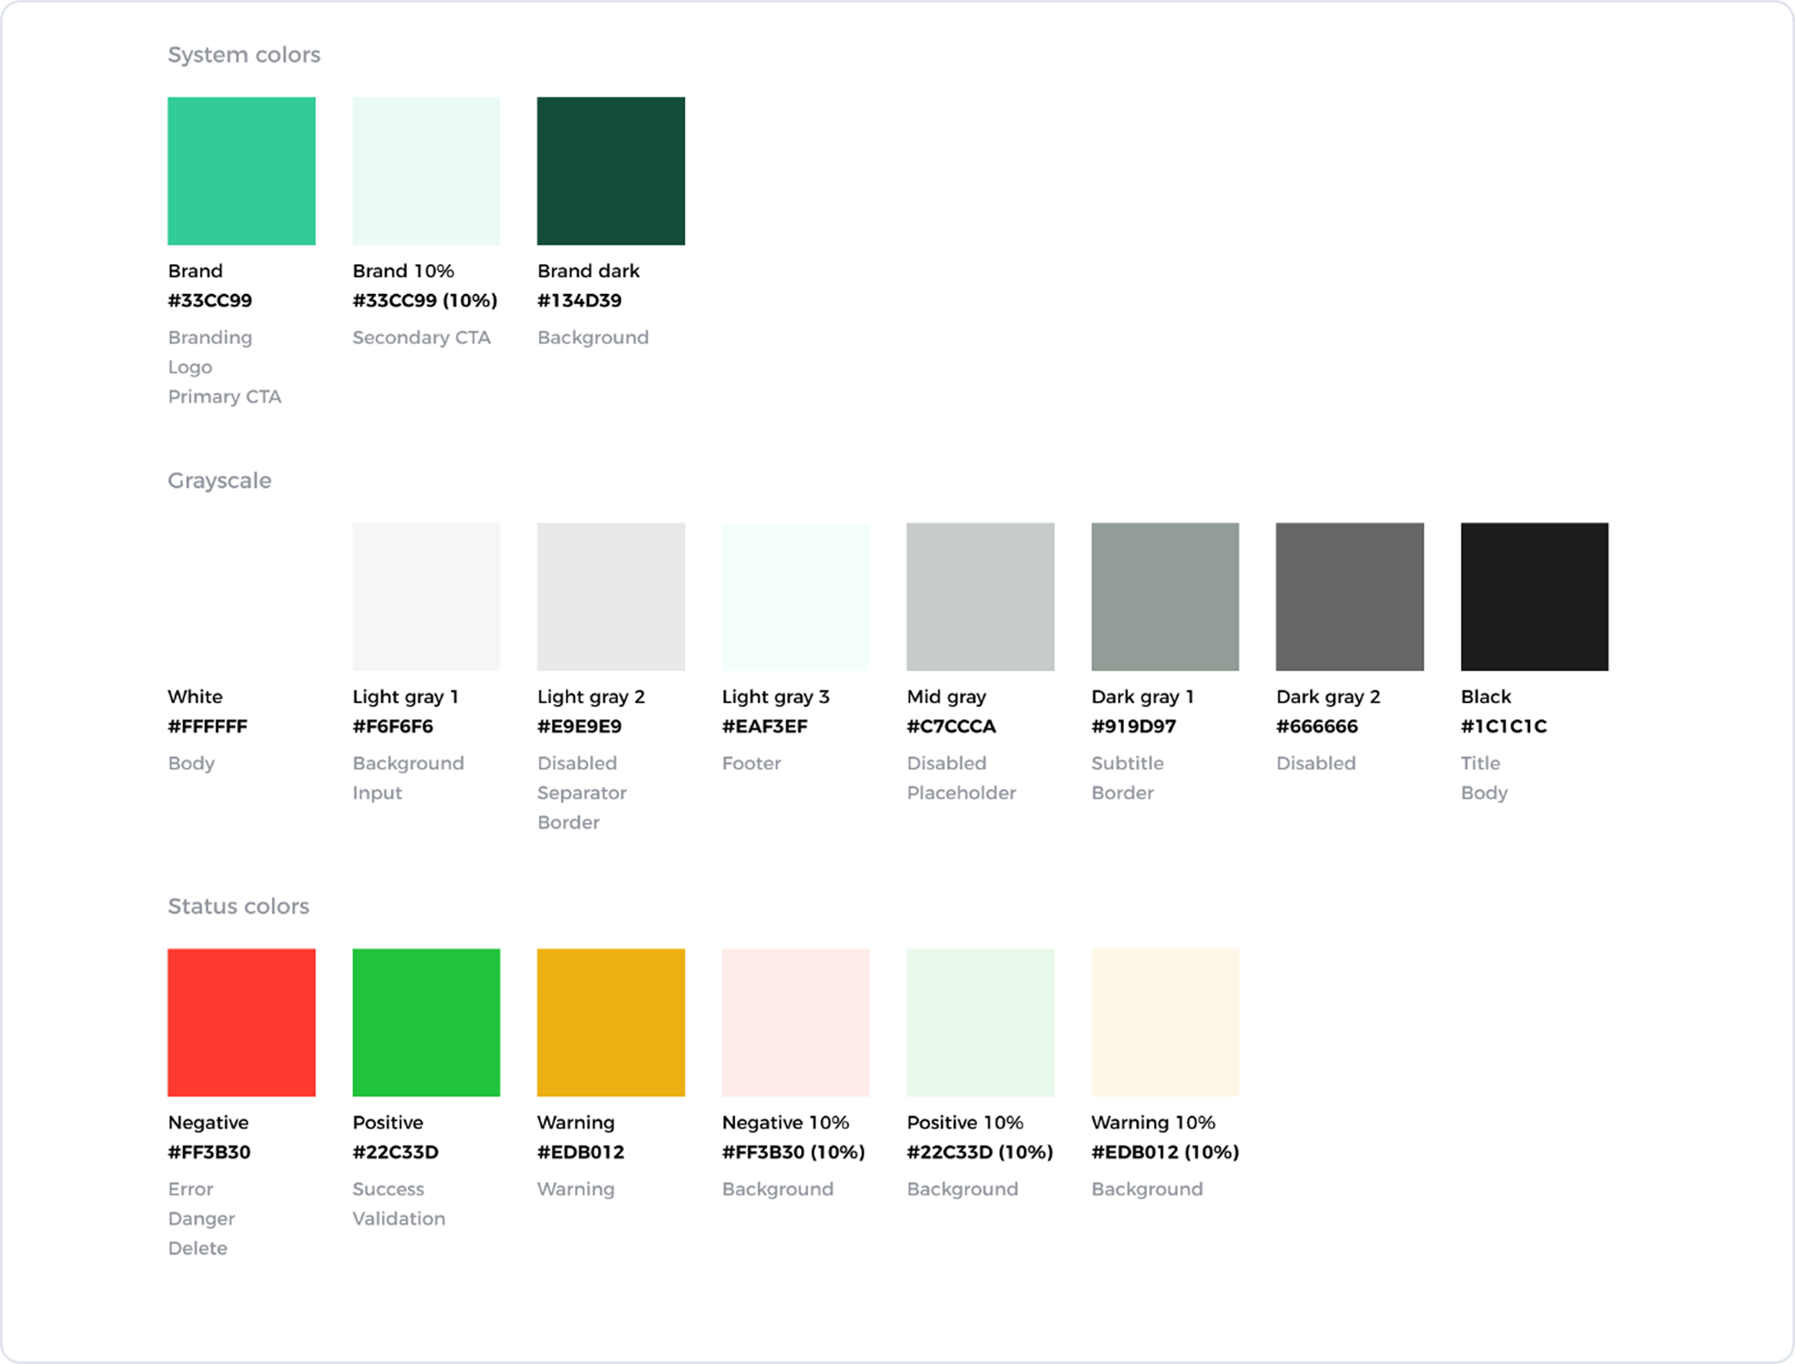Viewport: 1795px width, 1364px height.
Task: Click the Brand dark #134D39 swatch
Action: tap(610, 171)
